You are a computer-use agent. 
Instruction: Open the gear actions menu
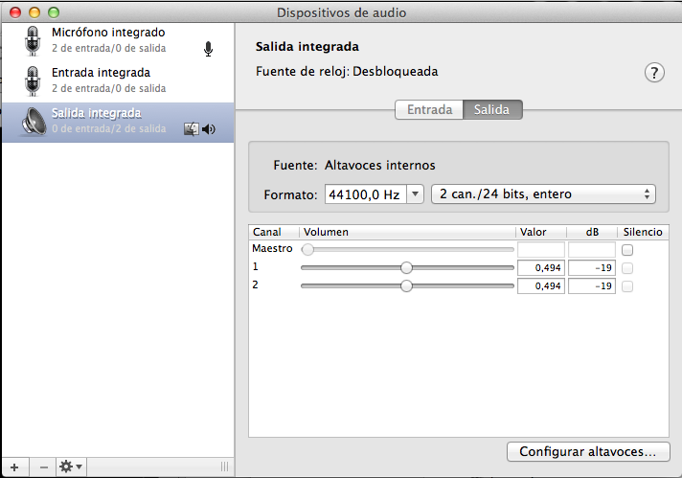click(x=71, y=467)
